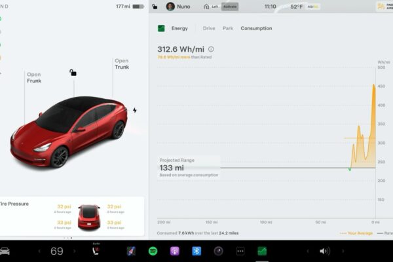
Task: Decrease cabin temperature with left arrow
Action: 39,251
